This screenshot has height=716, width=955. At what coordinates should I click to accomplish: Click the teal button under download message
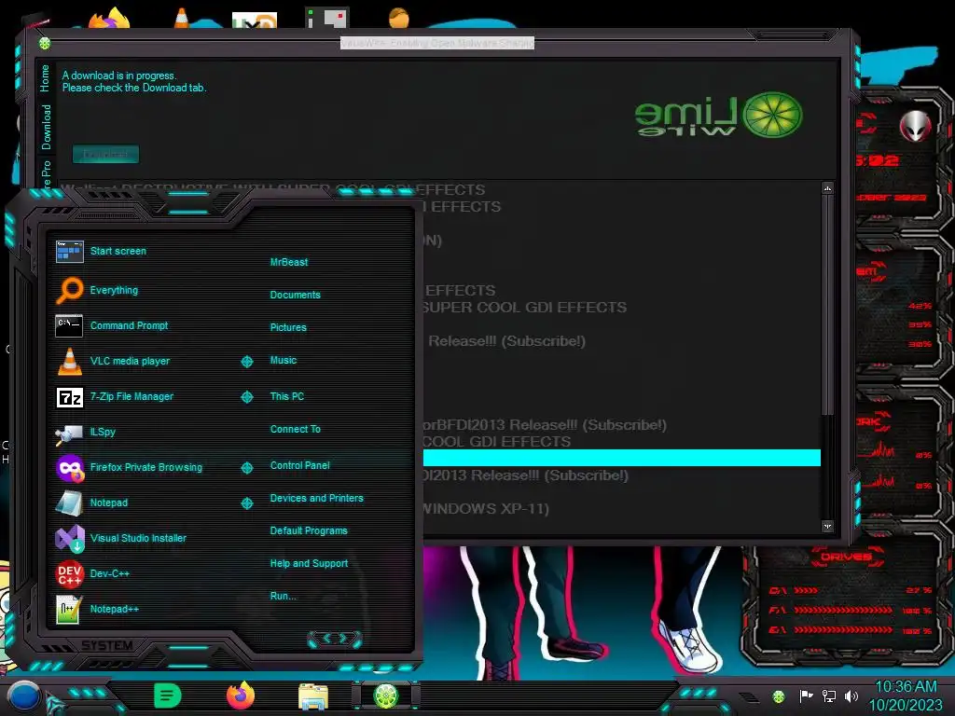click(x=106, y=154)
